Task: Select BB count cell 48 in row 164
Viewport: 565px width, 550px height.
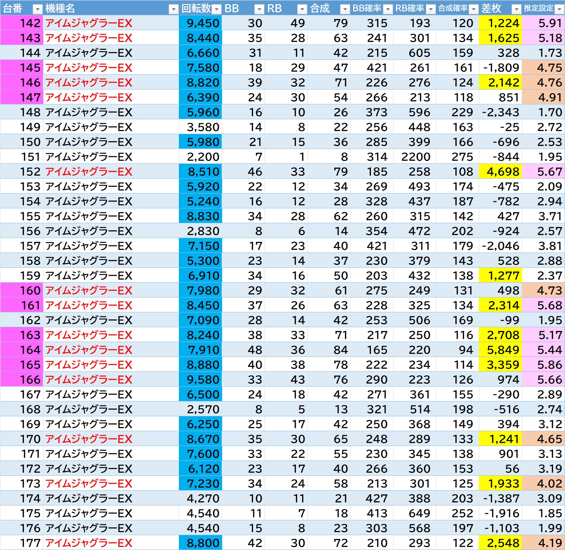Action: [243, 350]
